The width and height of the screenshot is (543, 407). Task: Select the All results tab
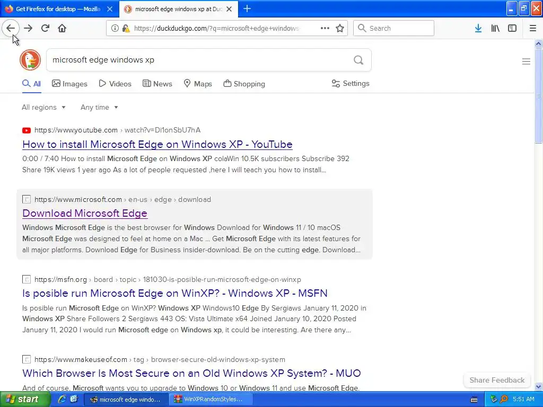click(31, 84)
